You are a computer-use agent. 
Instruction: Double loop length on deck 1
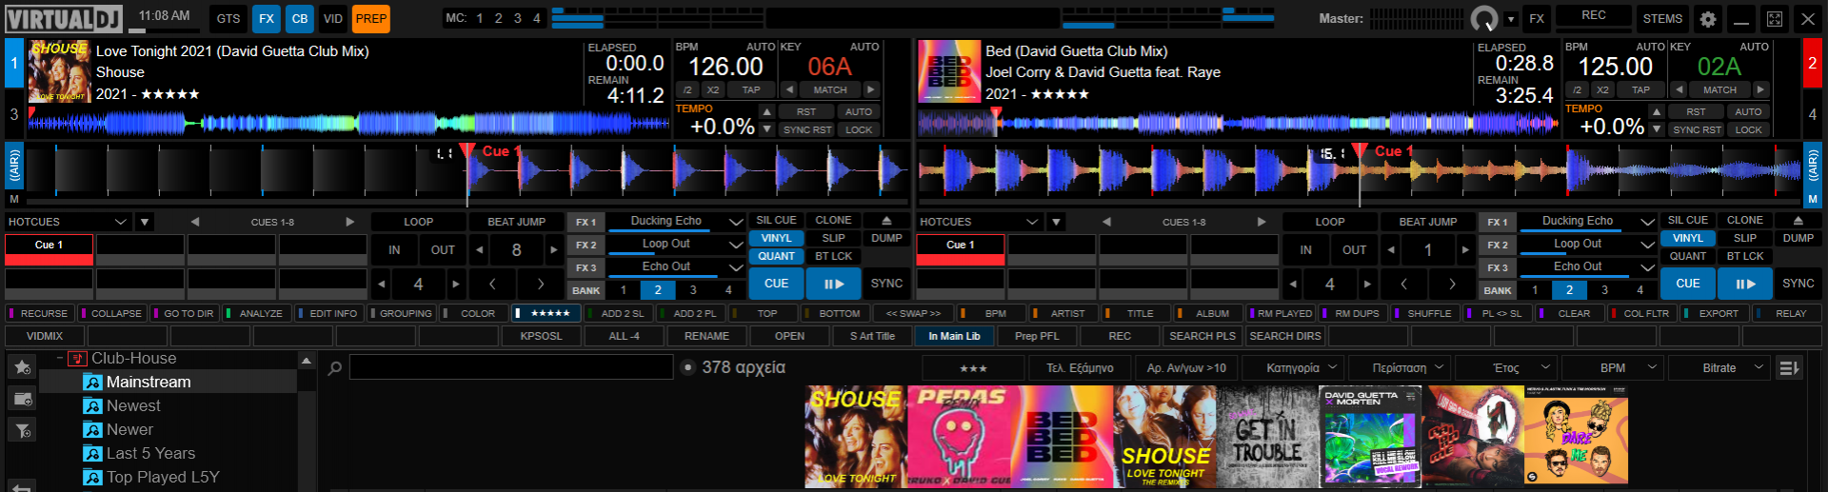tap(456, 284)
